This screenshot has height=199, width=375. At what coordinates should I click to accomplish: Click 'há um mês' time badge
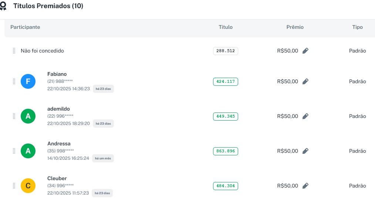pos(103,158)
